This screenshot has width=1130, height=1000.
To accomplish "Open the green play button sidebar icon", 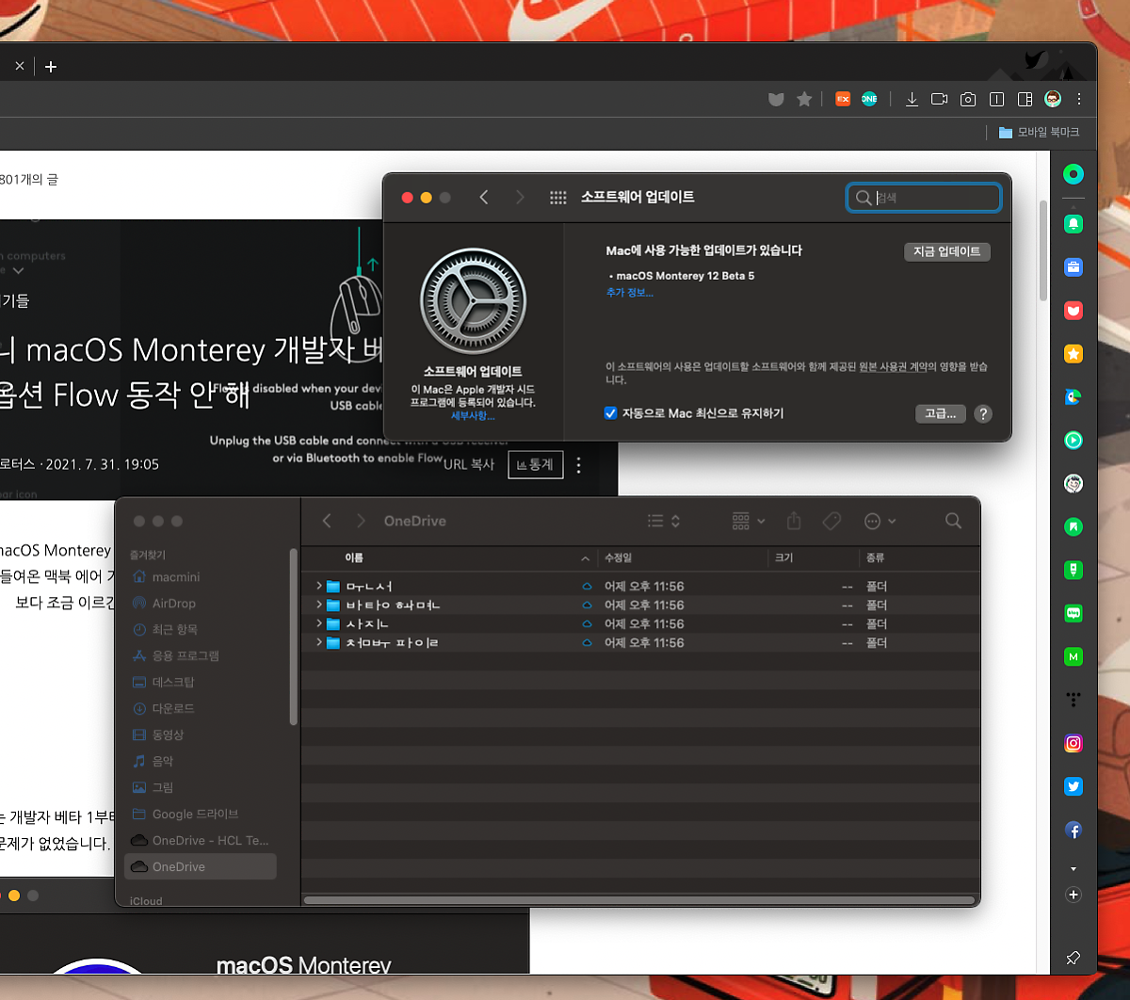I will [x=1073, y=440].
